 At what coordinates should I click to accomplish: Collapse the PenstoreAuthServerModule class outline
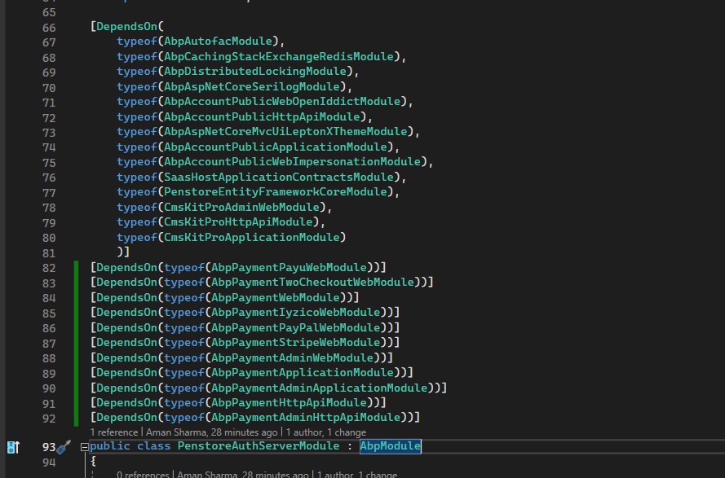pyautogui.click(x=84, y=447)
